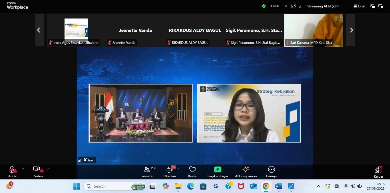Open clock showing 12:15 27/08/2025
The image size is (390, 193).
click(x=376, y=186)
